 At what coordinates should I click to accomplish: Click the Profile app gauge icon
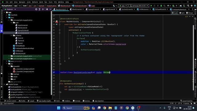[168, 6]
